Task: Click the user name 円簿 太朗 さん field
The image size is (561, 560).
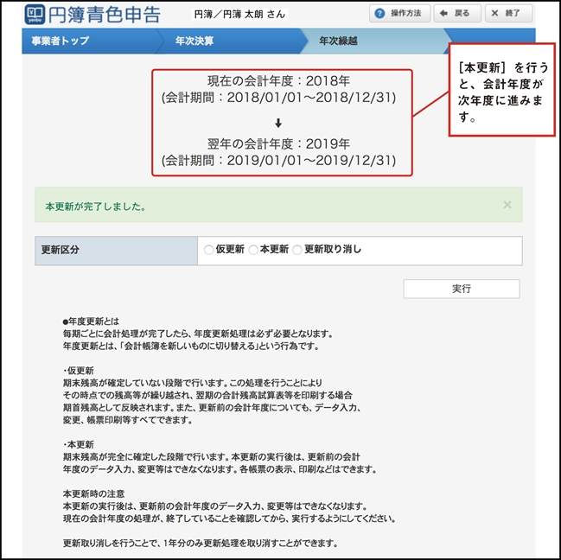Action: 239,14
